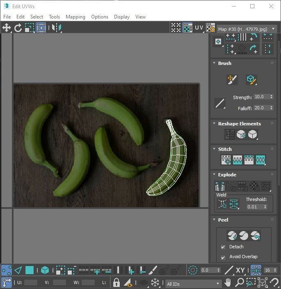Image resolution: width=281 pixels, height=289 pixels.
Task: Select the Zoom magnifier tool
Action: coord(240,282)
